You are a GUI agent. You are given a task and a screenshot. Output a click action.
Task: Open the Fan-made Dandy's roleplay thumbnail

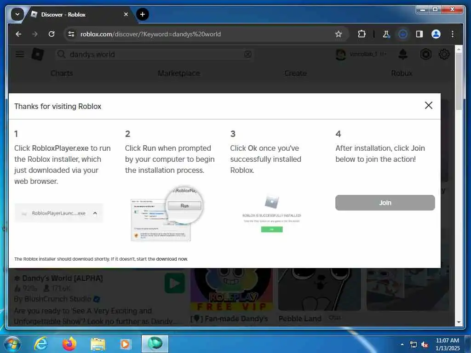(x=232, y=290)
